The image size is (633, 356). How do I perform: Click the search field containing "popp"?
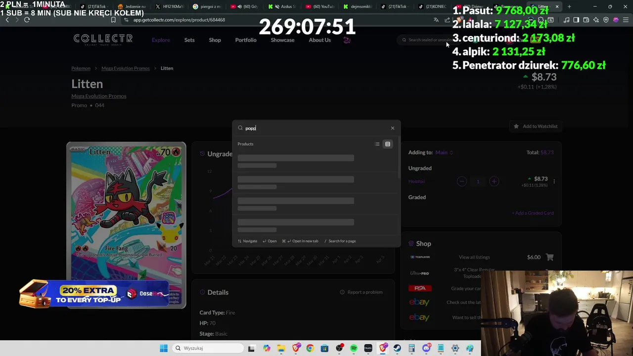point(316,128)
